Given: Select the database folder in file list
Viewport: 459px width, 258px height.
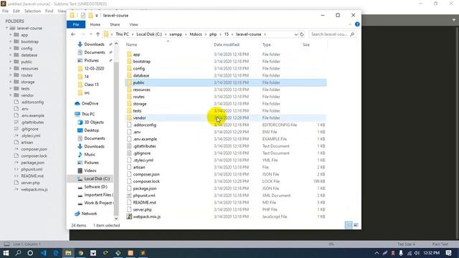Looking at the screenshot, I should point(141,75).
